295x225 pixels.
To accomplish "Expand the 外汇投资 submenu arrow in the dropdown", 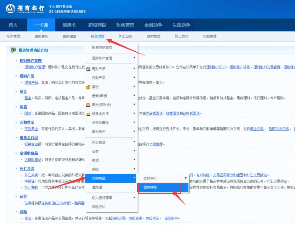I will click(x=134, y=142).
